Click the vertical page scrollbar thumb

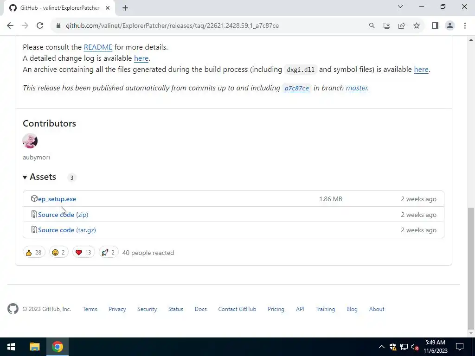[x=471, y=268]
